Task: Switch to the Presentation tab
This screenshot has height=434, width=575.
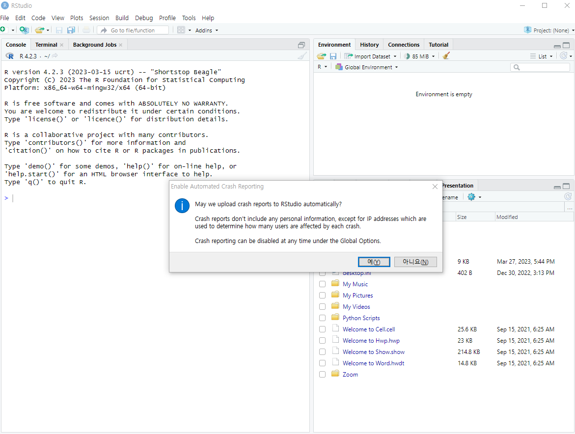Action: [458, 186]
